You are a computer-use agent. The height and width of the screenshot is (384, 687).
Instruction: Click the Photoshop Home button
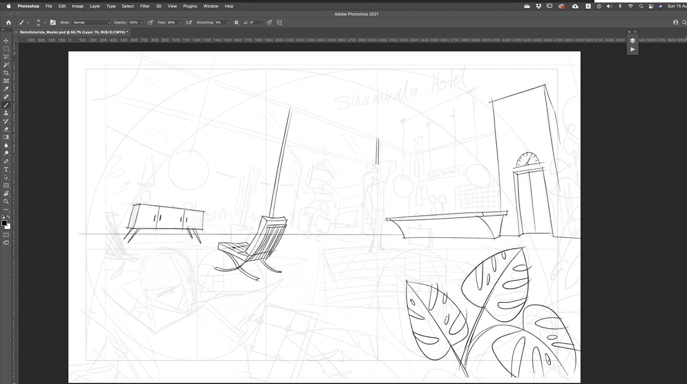[x=8, y=22]
